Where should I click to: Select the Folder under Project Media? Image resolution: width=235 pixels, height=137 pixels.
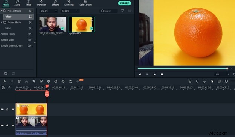tap(18, 17)
